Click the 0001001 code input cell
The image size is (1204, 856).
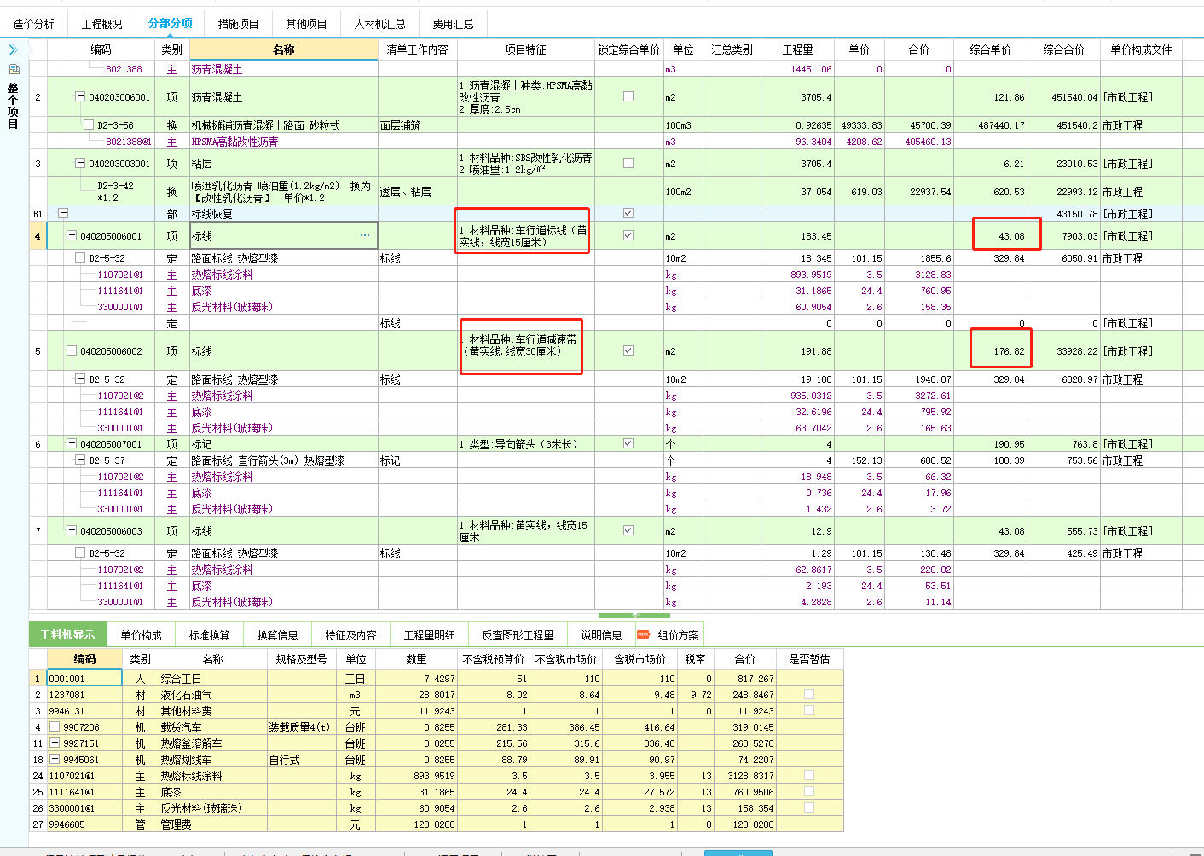coord(84,679)
